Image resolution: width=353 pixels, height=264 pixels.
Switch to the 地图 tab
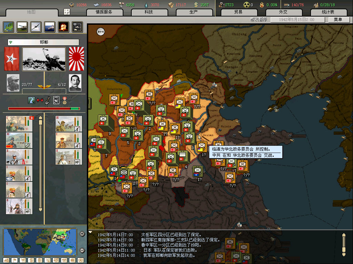pyautogui.click(x=31, y=12)
